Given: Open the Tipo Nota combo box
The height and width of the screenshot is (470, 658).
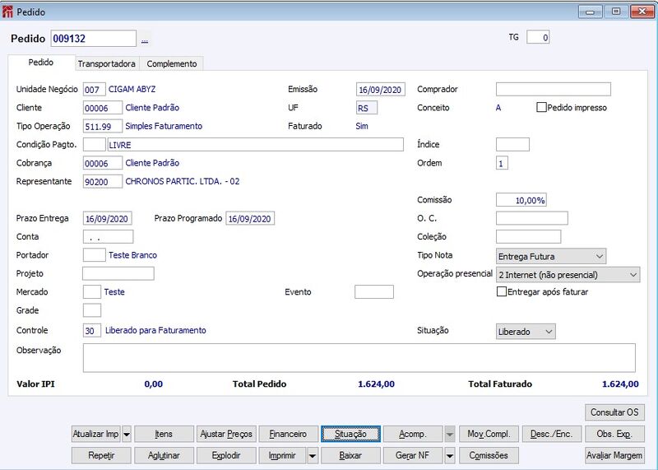Looking at the screenshot, I should point(551,256).
